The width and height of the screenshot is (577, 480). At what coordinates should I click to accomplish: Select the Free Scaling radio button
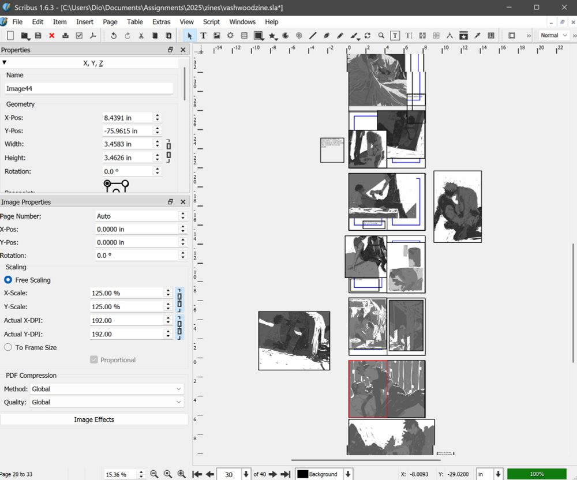[x=9, y=280]
